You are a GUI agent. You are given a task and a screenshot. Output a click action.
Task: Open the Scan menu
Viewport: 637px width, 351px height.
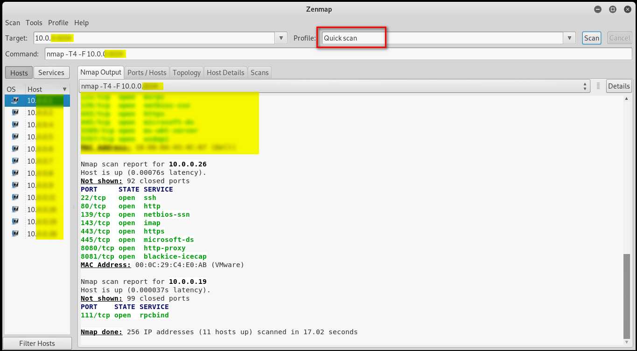13,23
